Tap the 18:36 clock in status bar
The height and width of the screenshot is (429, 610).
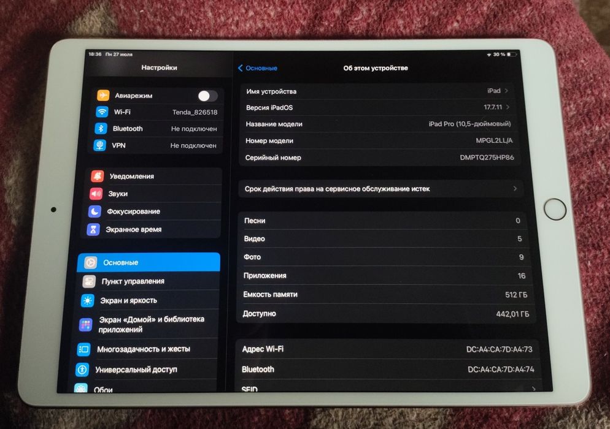(x=95, y=54)
